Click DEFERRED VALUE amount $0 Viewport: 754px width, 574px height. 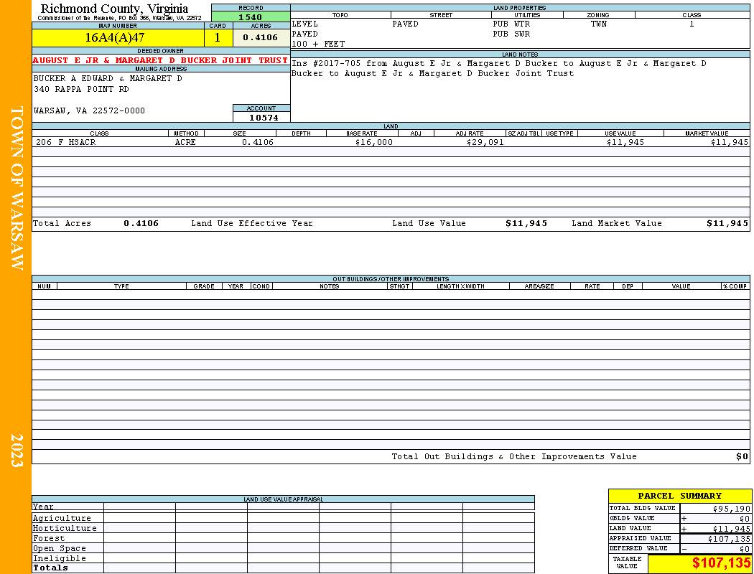click(745, 549)
